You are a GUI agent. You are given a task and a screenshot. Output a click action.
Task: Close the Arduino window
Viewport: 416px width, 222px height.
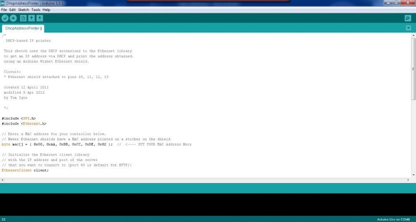(408, 3)
